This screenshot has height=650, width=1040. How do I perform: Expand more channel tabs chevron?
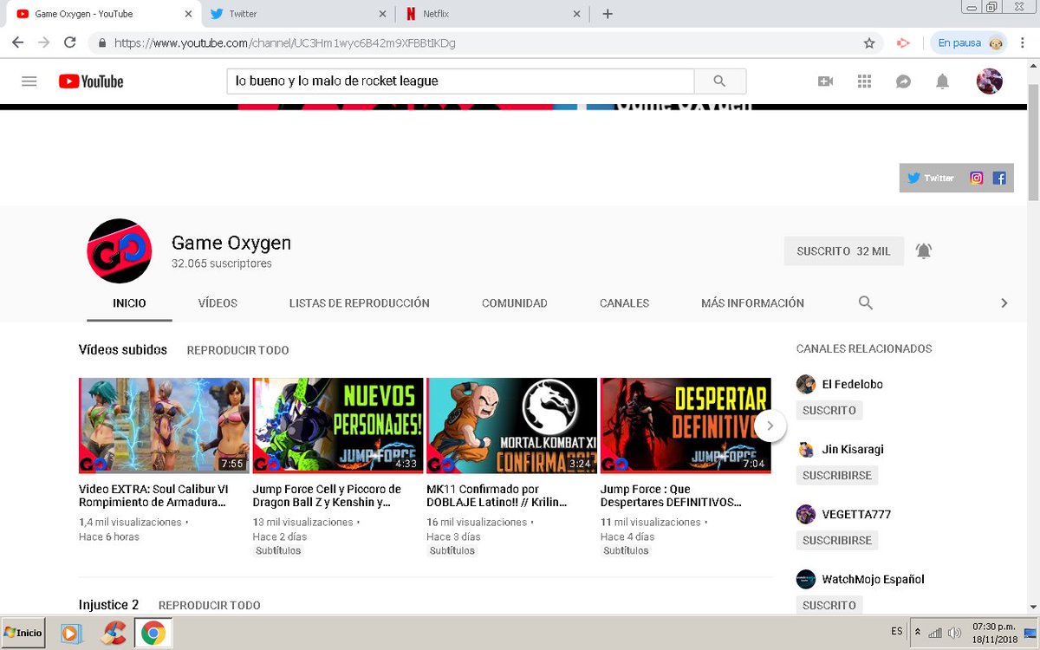[1004, 303]
